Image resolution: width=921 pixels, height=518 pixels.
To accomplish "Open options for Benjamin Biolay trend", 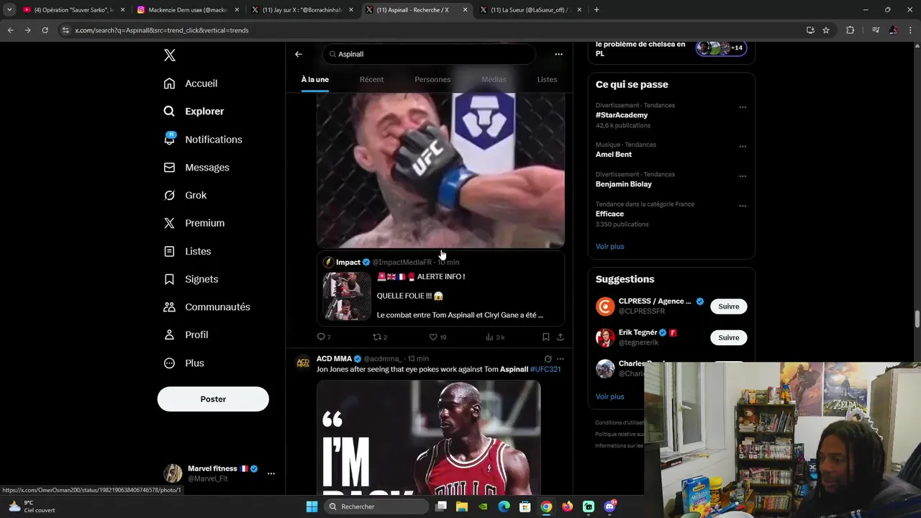I will pyautogui.click(x=743, y=176).
